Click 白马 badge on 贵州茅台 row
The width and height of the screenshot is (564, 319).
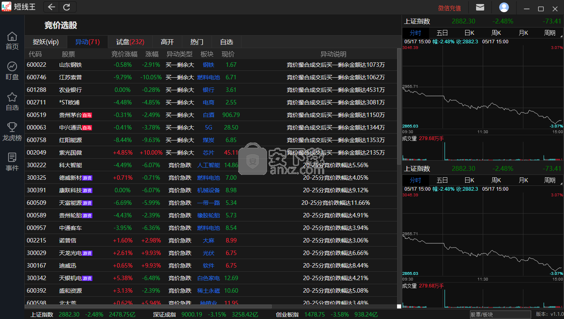[x=87, y=115]
